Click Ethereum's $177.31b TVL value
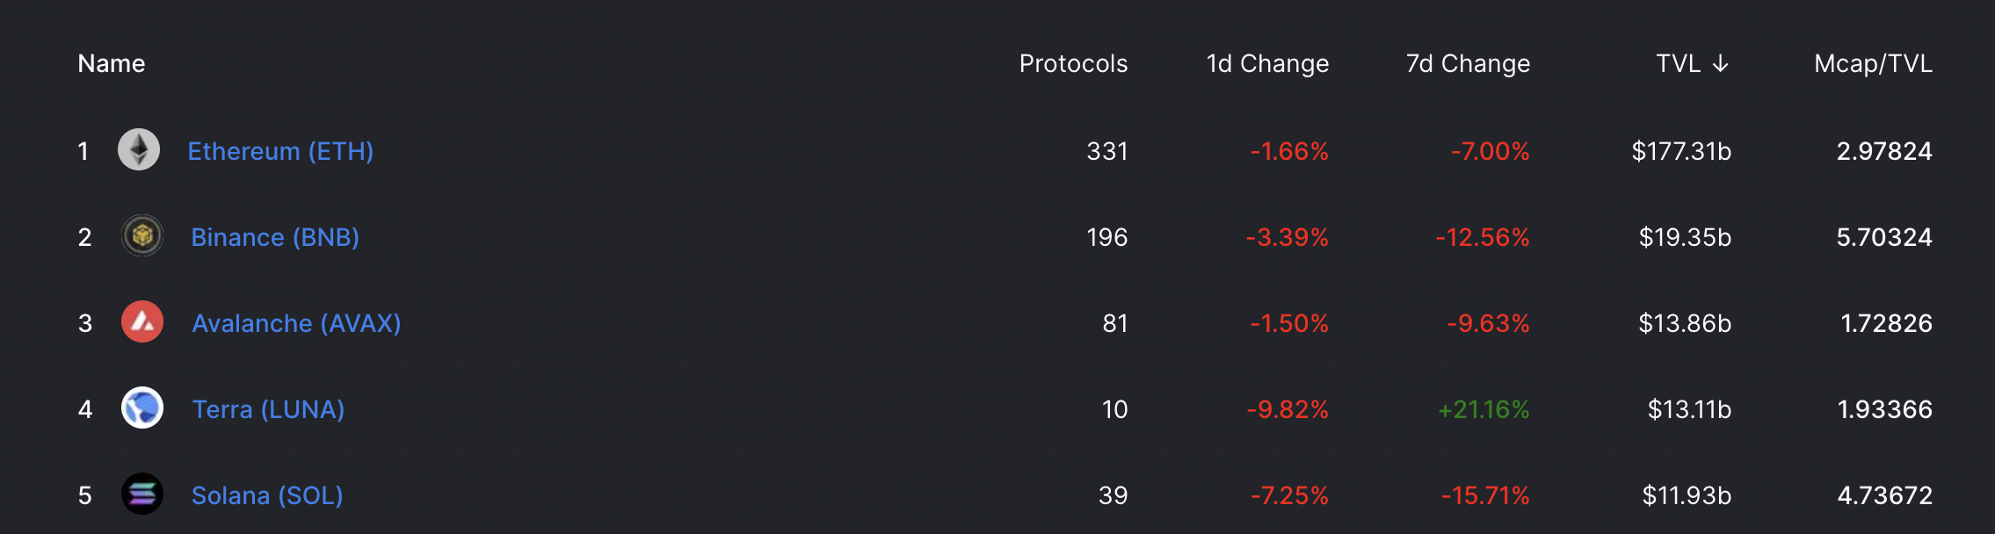Image resolution: width=1995 pixels, height=534 pixels. pos(1681,151)
